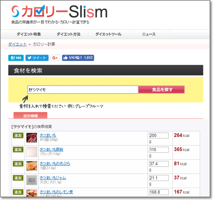213x200 pixels.
Task: Click the Google+ share icon
Action: pos(55,58)
